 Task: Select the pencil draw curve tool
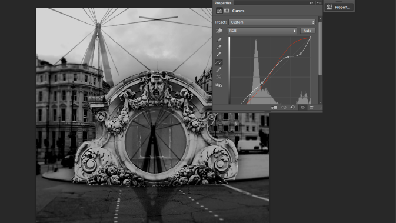tap(219, 69)
